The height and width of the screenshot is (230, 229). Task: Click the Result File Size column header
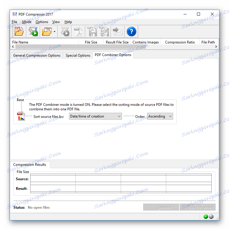117,42
